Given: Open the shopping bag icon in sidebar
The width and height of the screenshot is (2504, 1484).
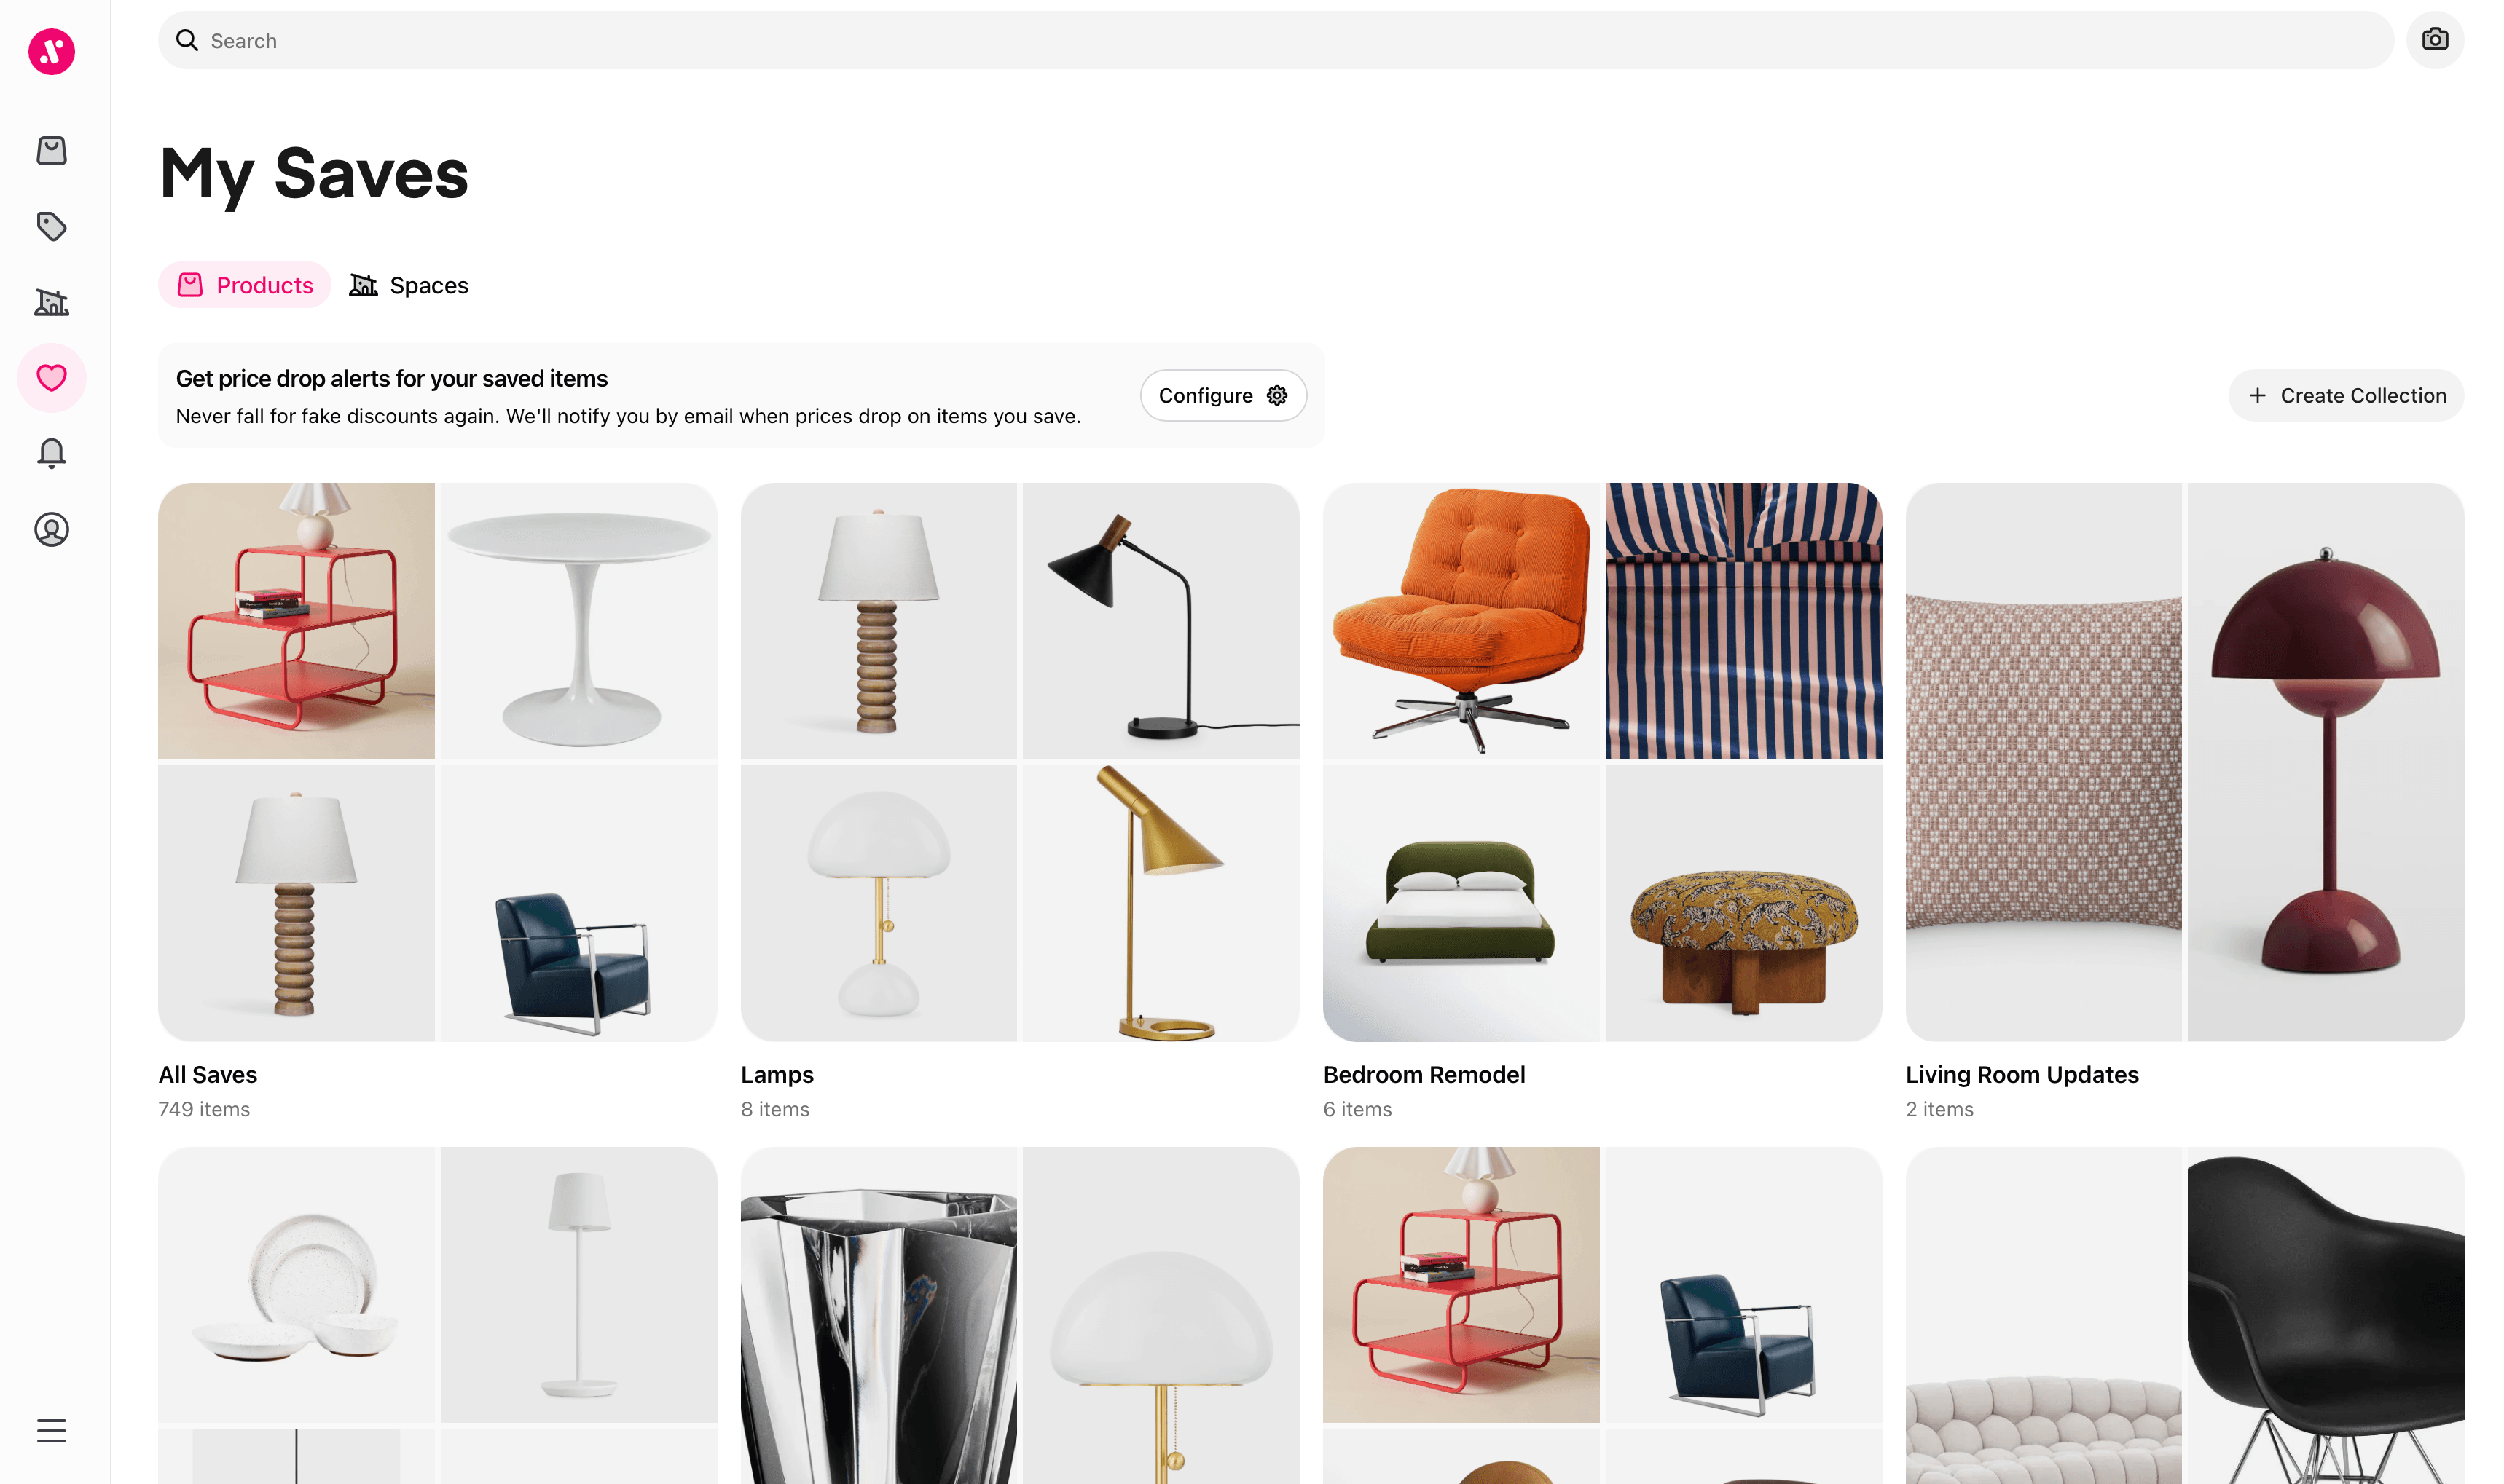Looking at the screenshot, I should [x=52, y=151].
